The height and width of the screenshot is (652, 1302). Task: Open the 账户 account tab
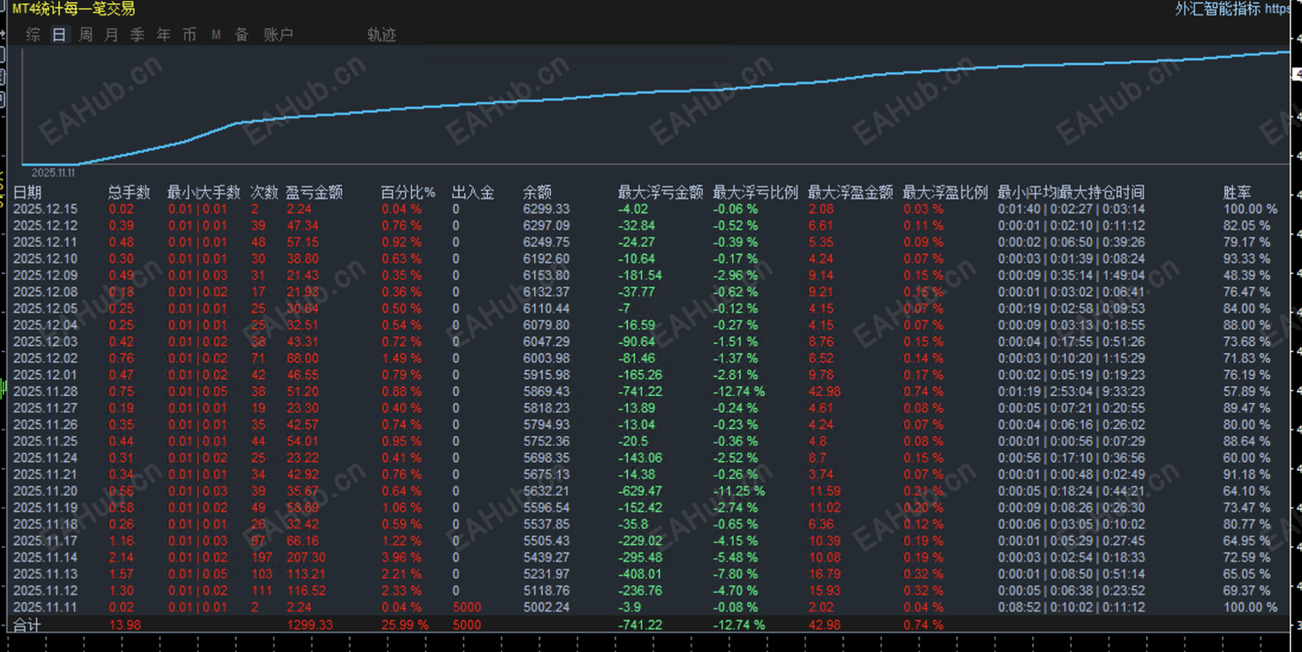point(278,34)
